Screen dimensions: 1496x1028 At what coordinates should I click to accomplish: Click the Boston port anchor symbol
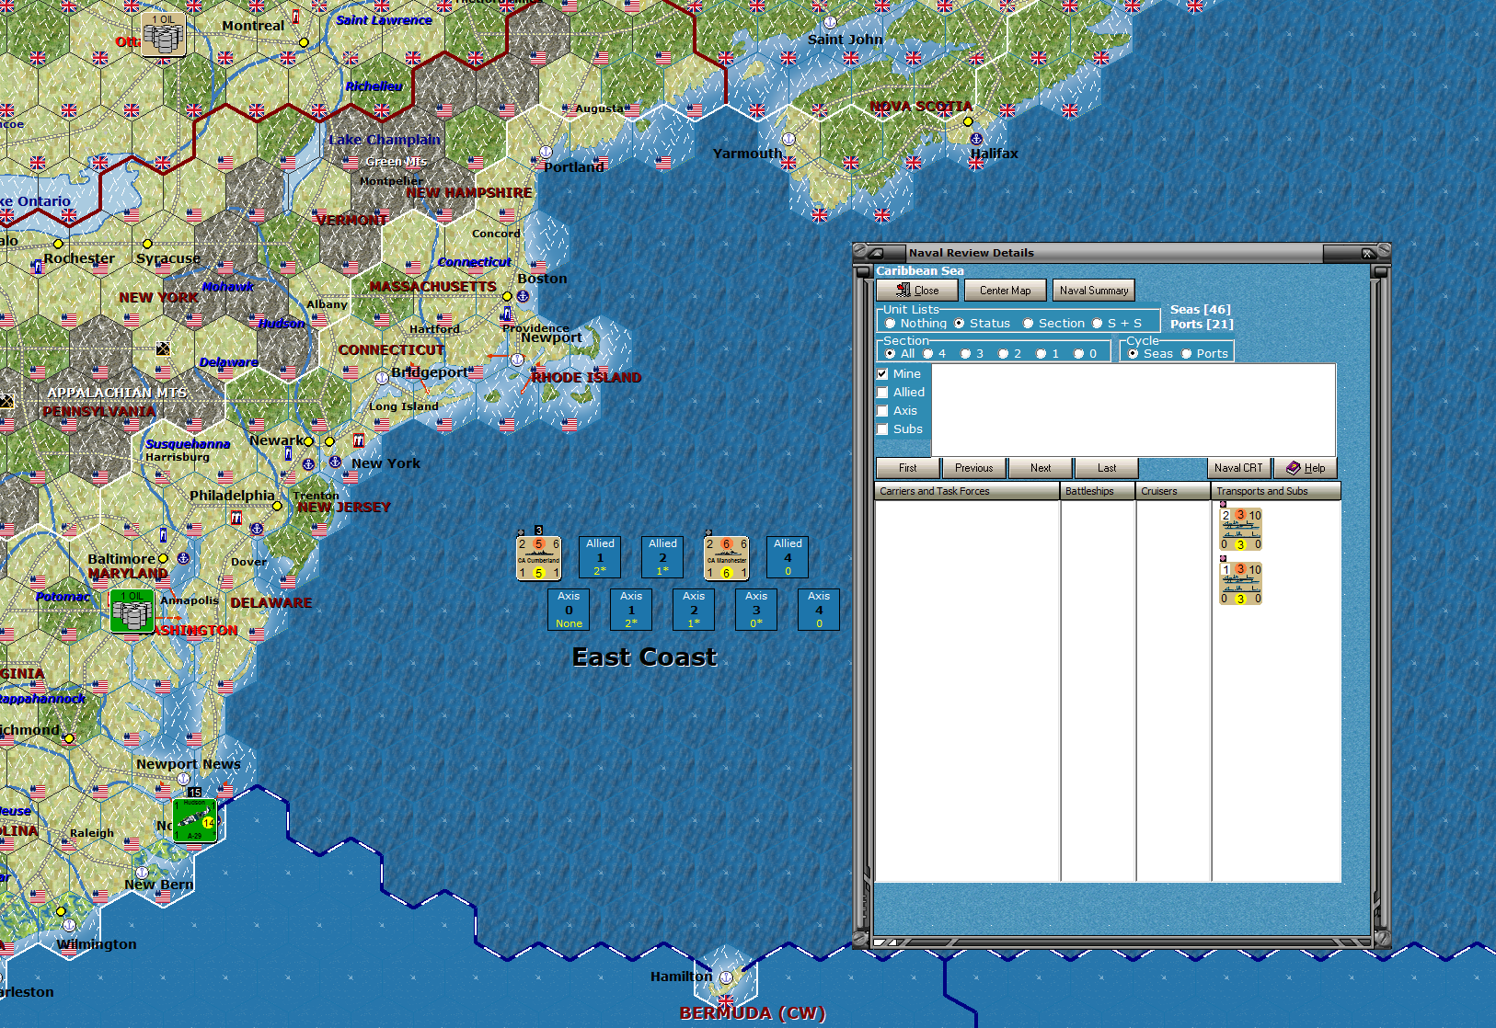pyautogui.click(x=523, y=296)
